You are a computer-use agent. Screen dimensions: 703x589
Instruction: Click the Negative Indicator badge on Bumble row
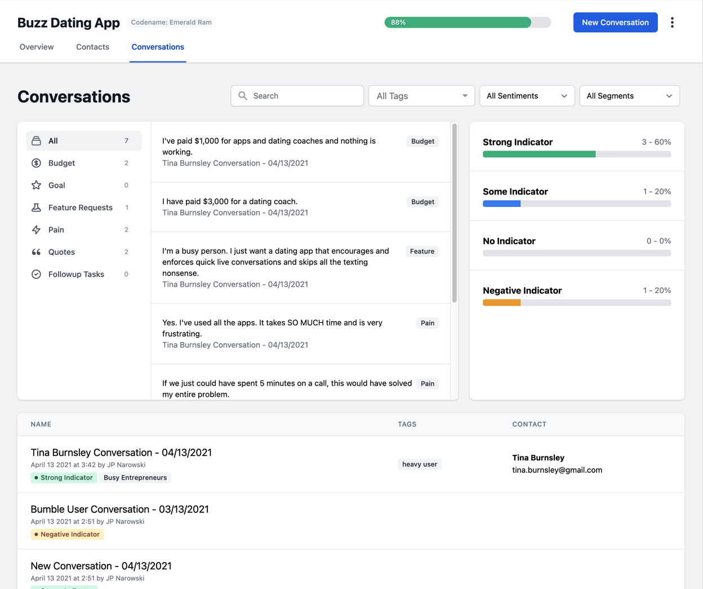point(67,534)
